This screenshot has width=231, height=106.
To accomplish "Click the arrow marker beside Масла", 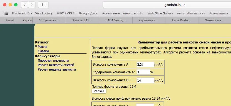I will [36, 46].
